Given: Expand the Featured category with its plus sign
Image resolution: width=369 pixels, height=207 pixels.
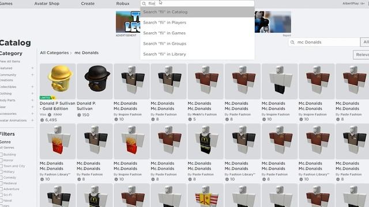Looking at the screenshot, I should pos(32,68).
